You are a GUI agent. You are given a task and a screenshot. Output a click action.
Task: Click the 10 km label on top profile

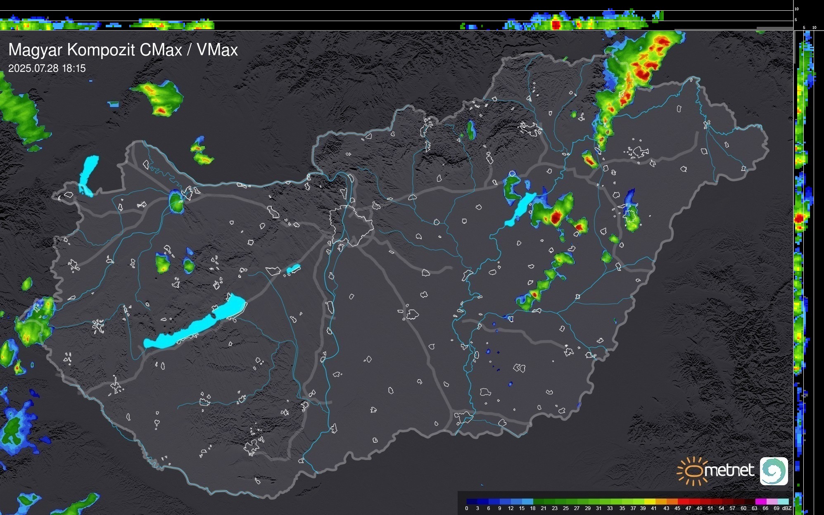tap(797, 9)
